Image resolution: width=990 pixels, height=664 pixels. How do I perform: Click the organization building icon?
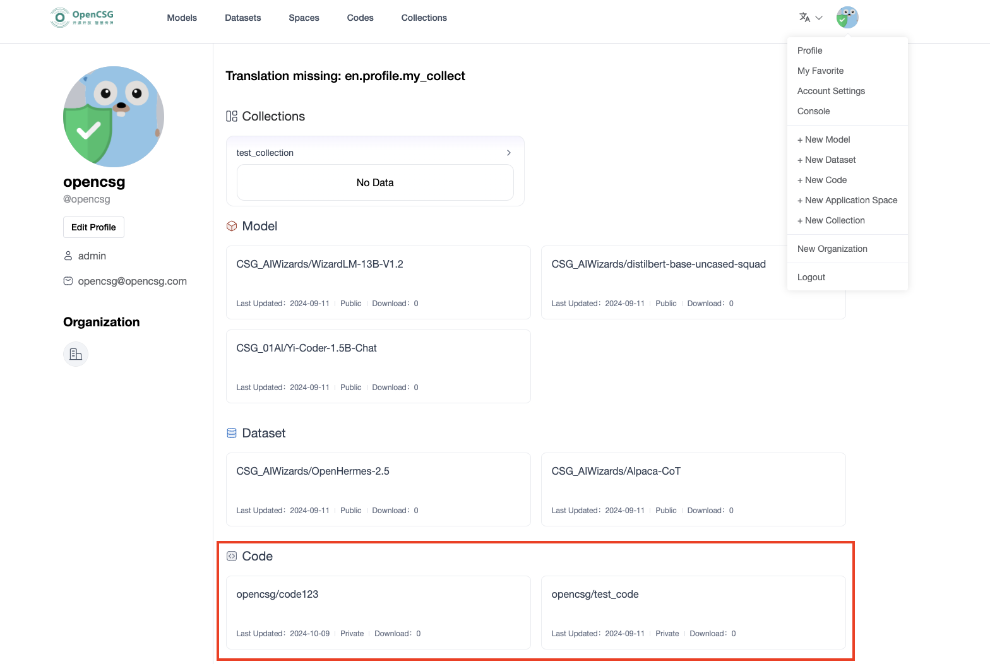(x=76, y=354)
